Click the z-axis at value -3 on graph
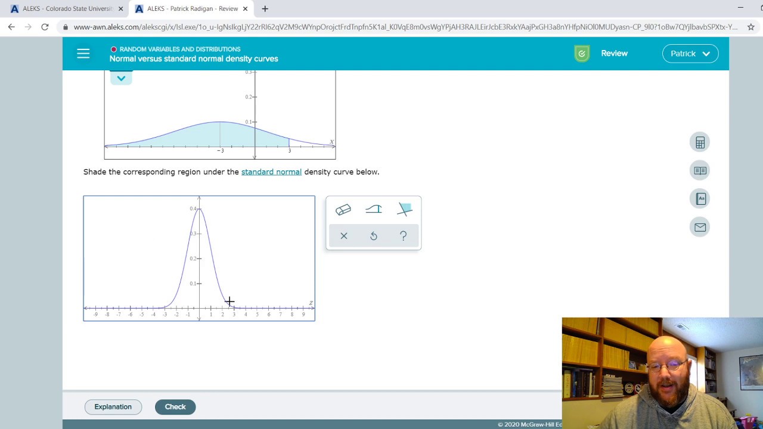Viewport: 763px width, 429px height. [165, 308]
